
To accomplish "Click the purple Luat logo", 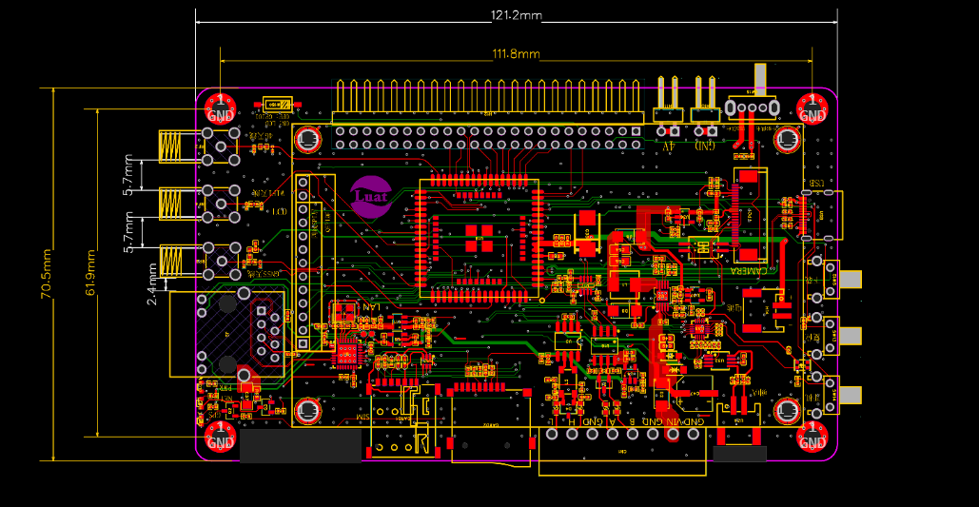I will tap(371, 197).
